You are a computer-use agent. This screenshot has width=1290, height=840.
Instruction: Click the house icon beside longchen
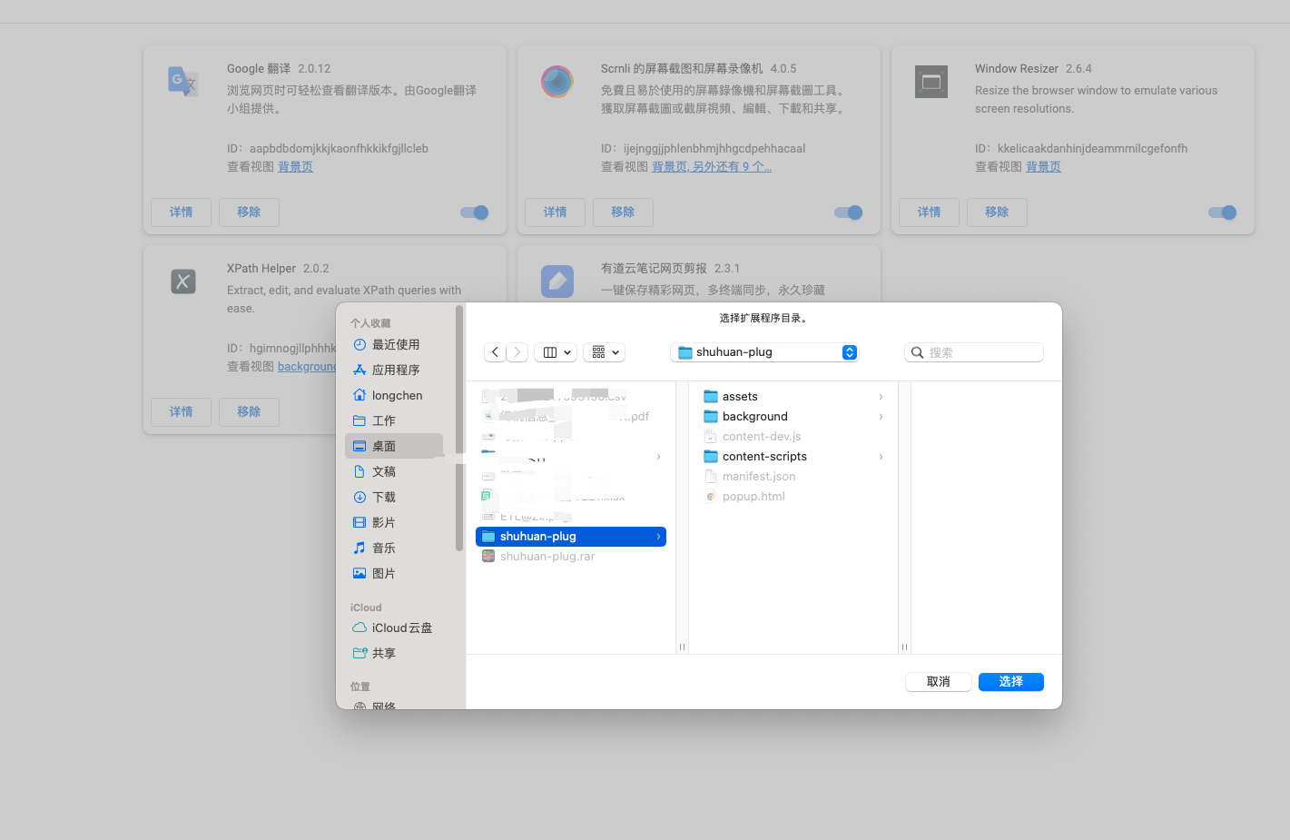(x=359, y=396)
